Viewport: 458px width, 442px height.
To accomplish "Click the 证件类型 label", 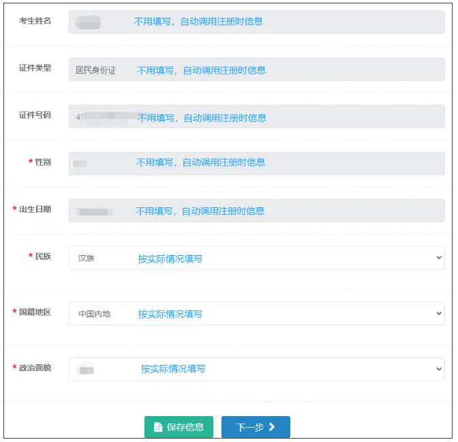I will pyautogui.click(x=35, y=68).
